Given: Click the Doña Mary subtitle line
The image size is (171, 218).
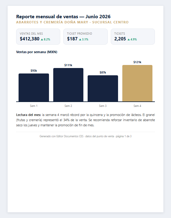Looking at the screenshot, I should pos(72,22).
